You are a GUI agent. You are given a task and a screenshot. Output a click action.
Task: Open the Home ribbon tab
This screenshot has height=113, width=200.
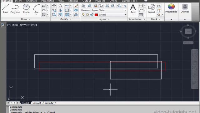(x=7, y=1)
